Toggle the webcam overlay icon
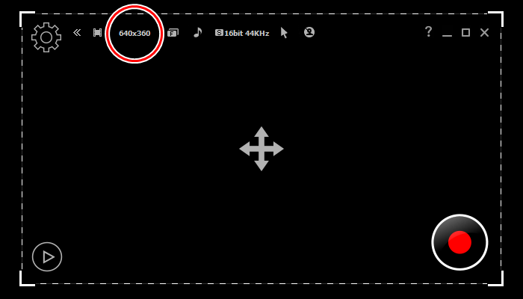The image size is (523, 299). pos(309,32)
